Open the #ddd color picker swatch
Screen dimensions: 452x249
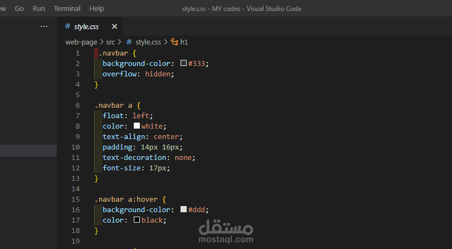[184, 209]
